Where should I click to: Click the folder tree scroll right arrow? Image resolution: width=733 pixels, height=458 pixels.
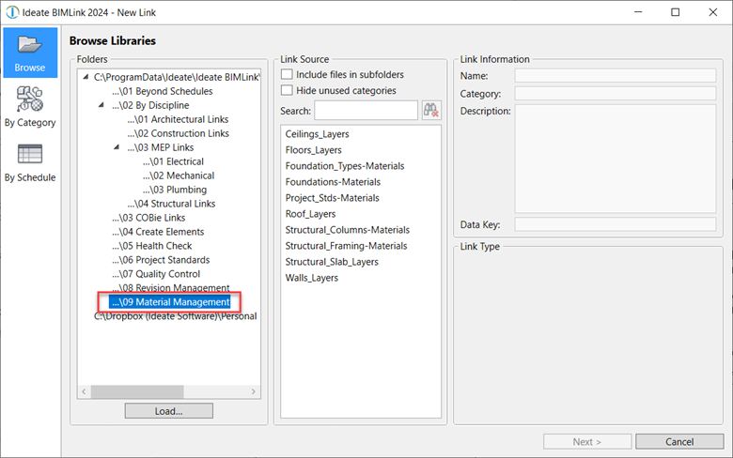point(253,391)
